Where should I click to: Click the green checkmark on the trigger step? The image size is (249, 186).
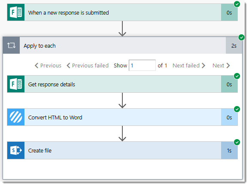coord(237,4)
